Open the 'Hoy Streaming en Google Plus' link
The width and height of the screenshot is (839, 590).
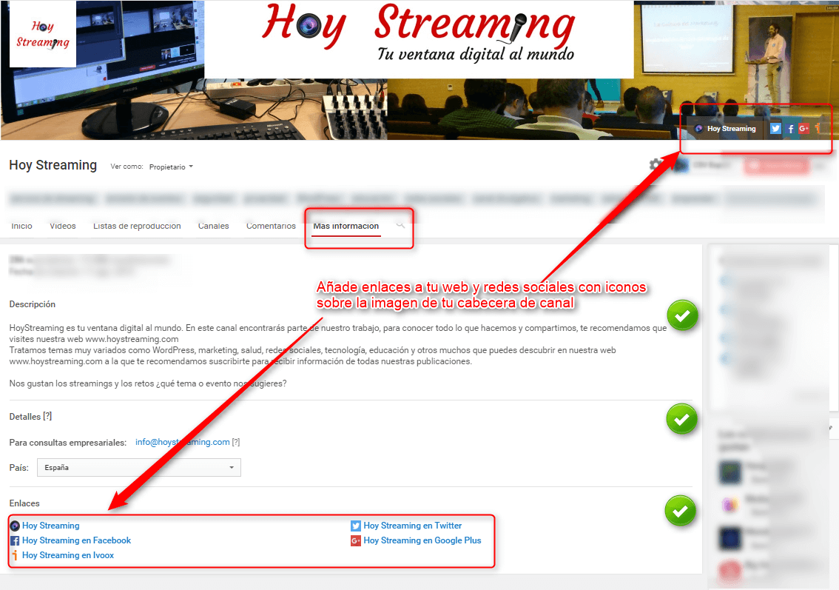click(422, 540)
